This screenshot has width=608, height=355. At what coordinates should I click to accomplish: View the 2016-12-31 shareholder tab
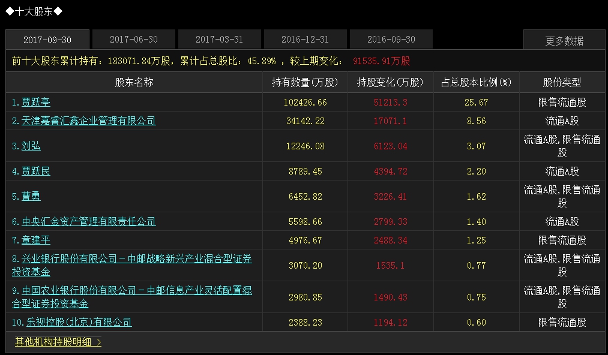pos(306,40)
